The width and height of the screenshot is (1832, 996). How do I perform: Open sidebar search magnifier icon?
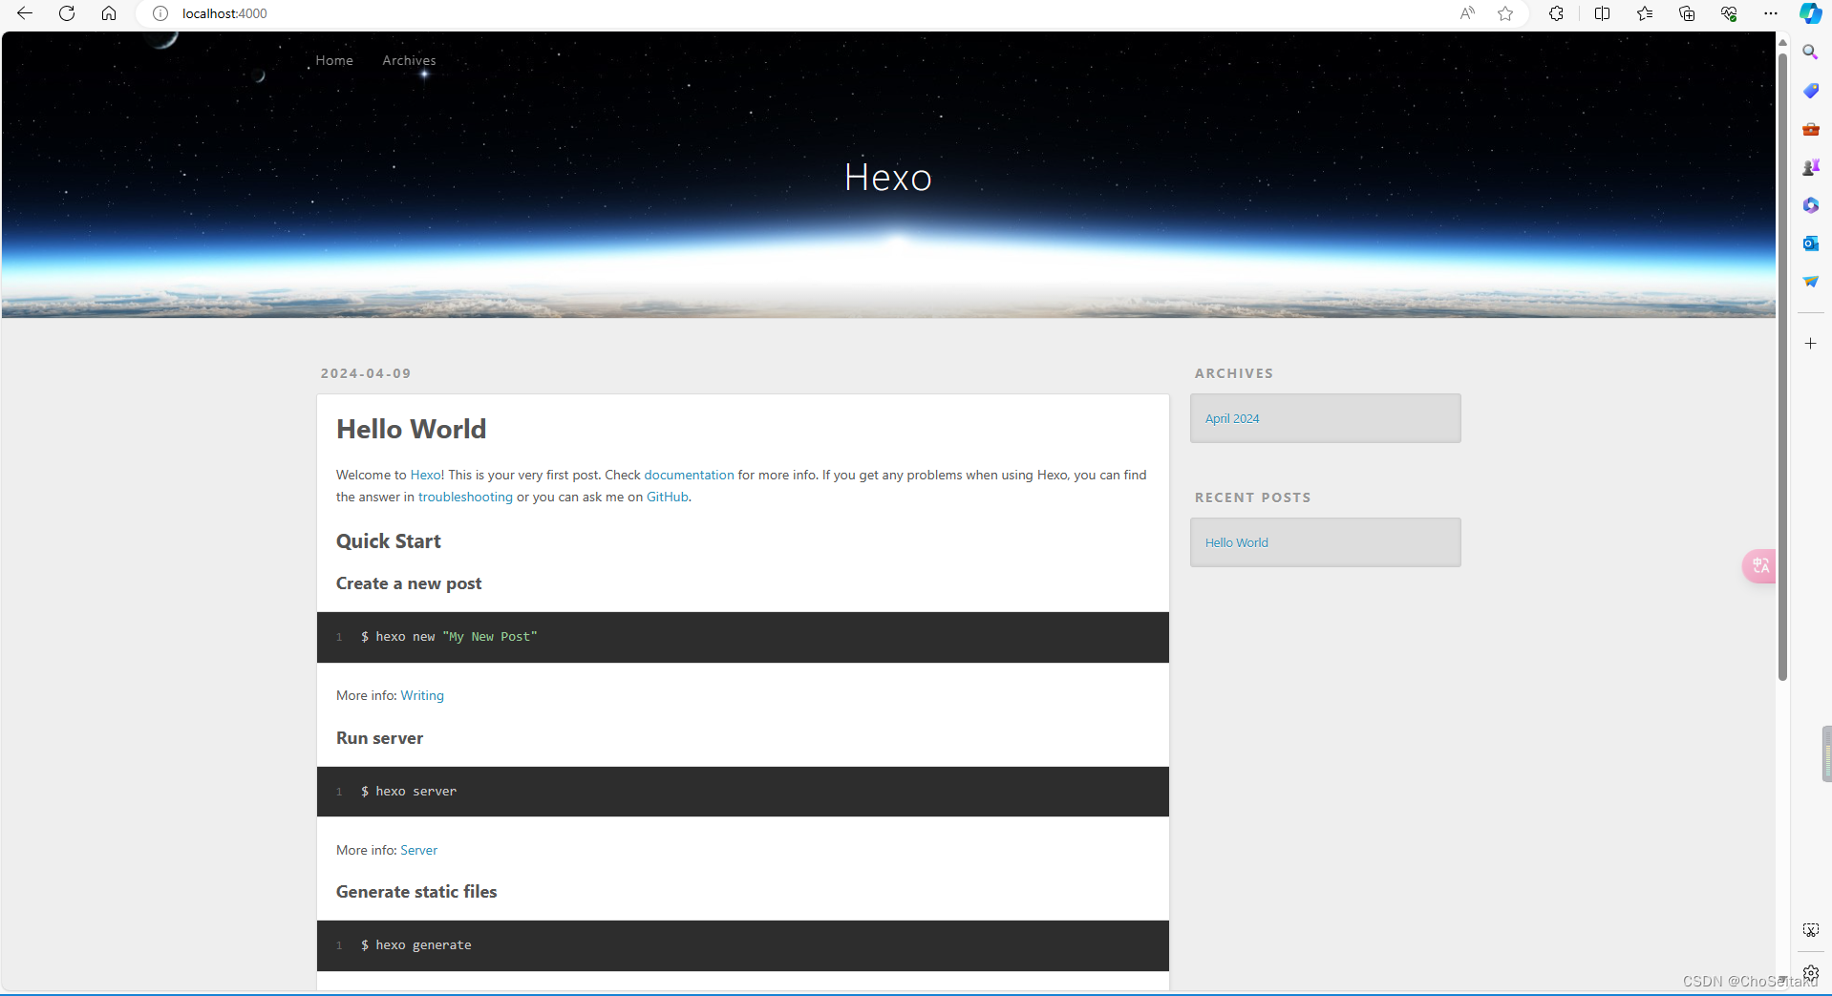[1810, 52]
